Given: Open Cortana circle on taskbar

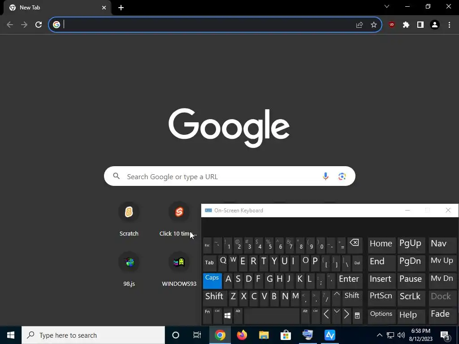Looking at the screenshot, I should click(x=176, y=335).
